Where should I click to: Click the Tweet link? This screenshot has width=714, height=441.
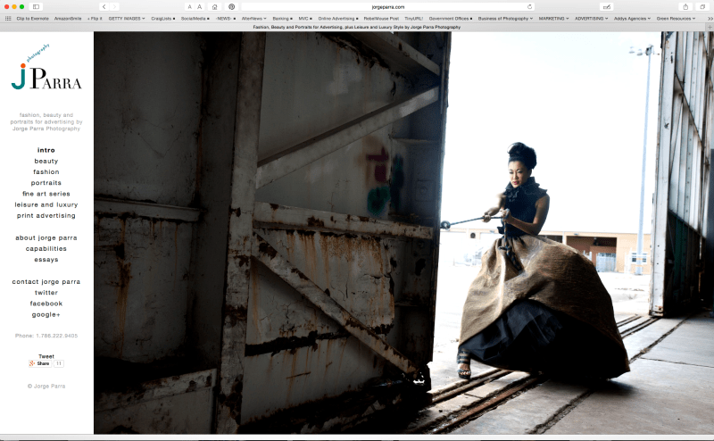46,355
